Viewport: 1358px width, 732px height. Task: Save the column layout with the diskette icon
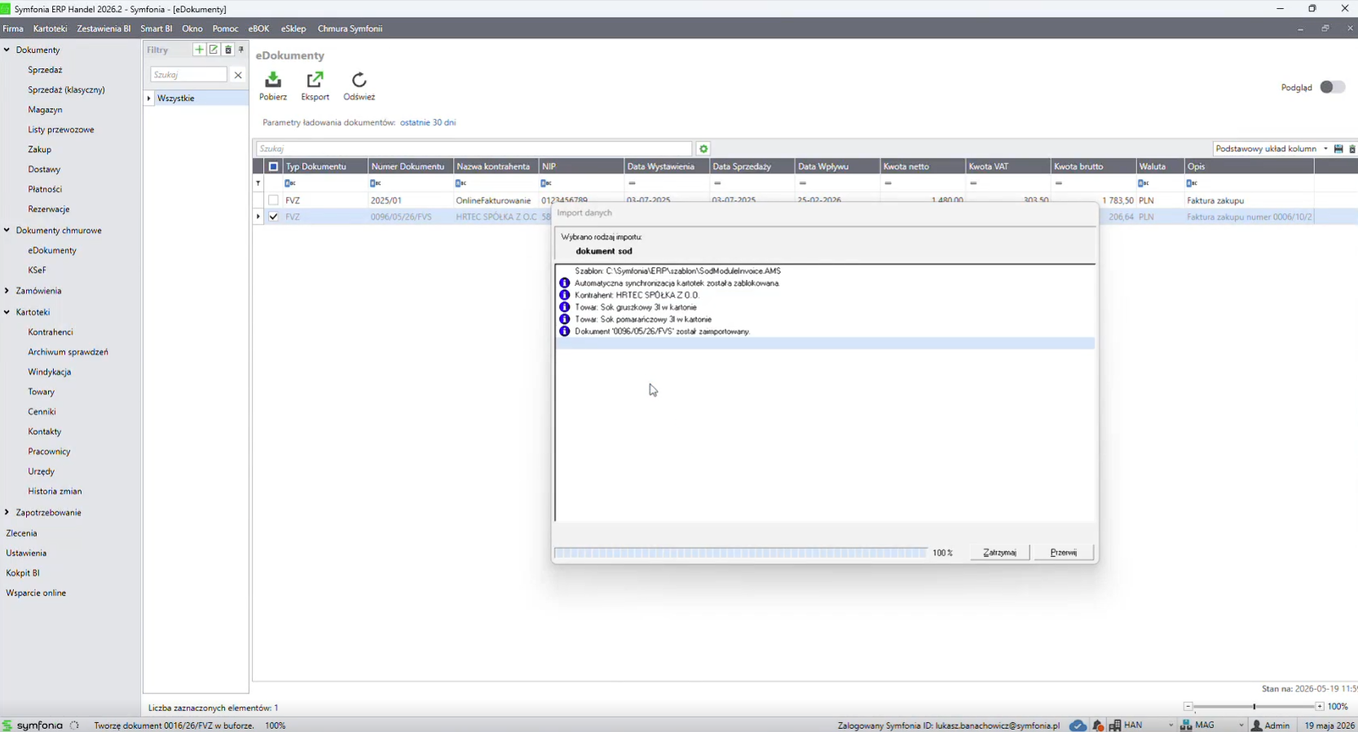click(1338, 149)
